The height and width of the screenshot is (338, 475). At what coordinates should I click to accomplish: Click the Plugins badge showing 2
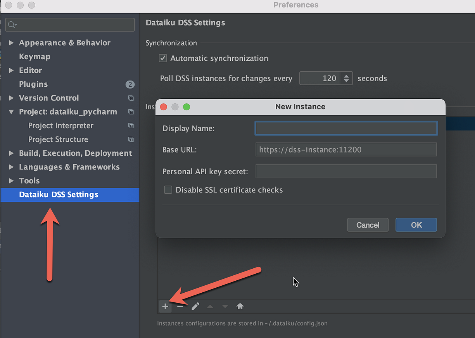130,84
